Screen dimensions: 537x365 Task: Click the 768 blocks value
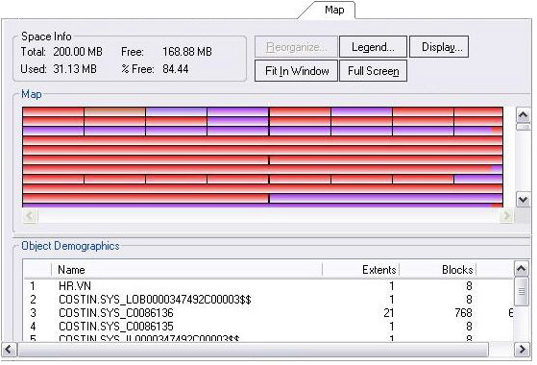[x=463, y=313]
